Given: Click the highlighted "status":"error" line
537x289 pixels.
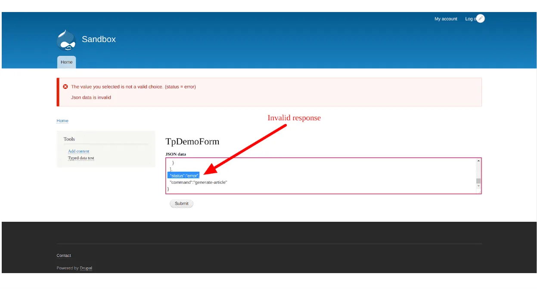Looking at the screenshot, I should (184, 176).
